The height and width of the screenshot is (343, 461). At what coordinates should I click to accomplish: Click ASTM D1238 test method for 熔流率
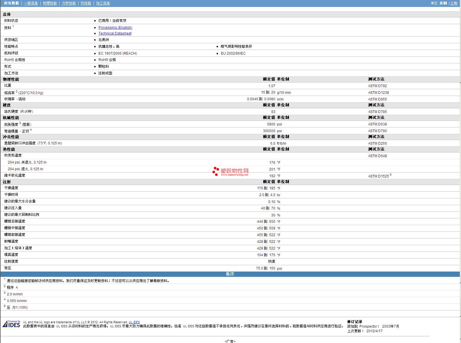coord(378,93)
